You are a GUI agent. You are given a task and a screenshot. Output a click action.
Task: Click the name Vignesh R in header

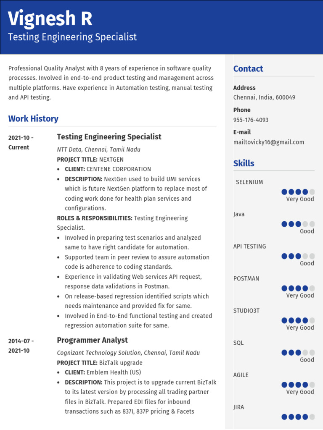(x=50, y=19)
